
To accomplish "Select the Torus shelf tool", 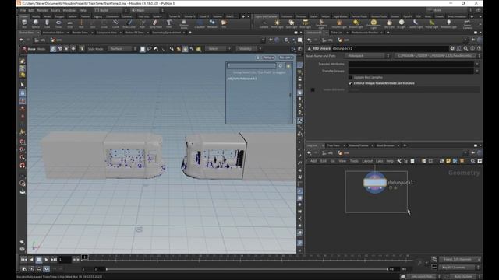I will (58, 23).
